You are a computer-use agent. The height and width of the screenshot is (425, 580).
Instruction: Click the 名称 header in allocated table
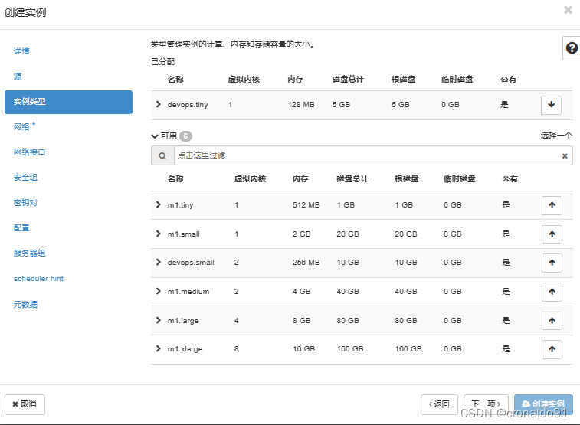click(x=175, y=80)
